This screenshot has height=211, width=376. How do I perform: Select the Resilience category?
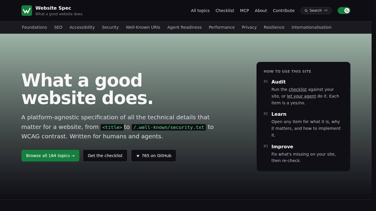pyautogui.click(x=274, y=27)
